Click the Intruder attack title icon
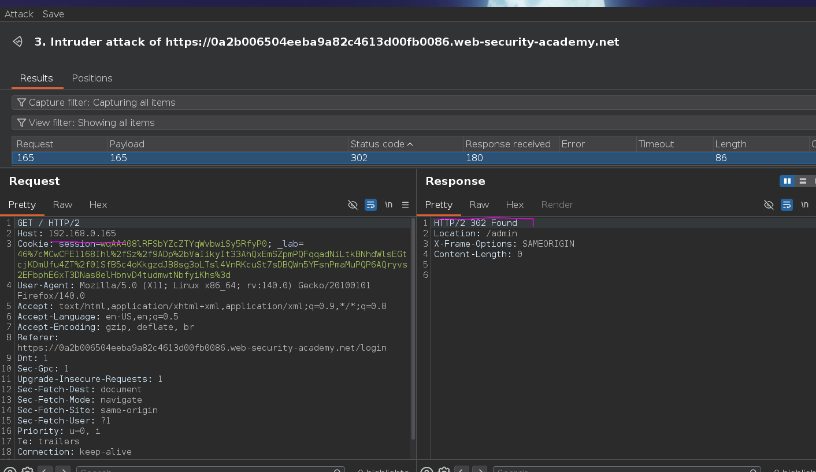This screenshot has height=472, width=816. [18, 42]
